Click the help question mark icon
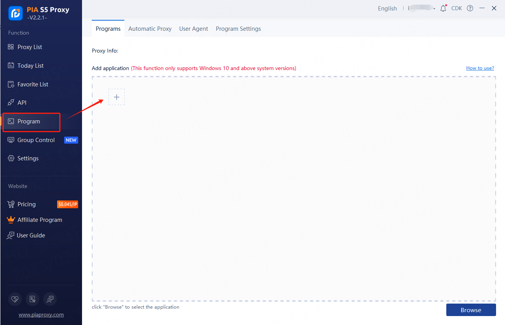 pyautogui.click(x=470, y=8)
